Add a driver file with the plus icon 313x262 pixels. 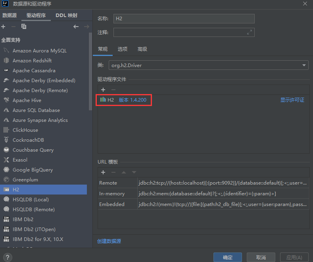pos(103,90)
